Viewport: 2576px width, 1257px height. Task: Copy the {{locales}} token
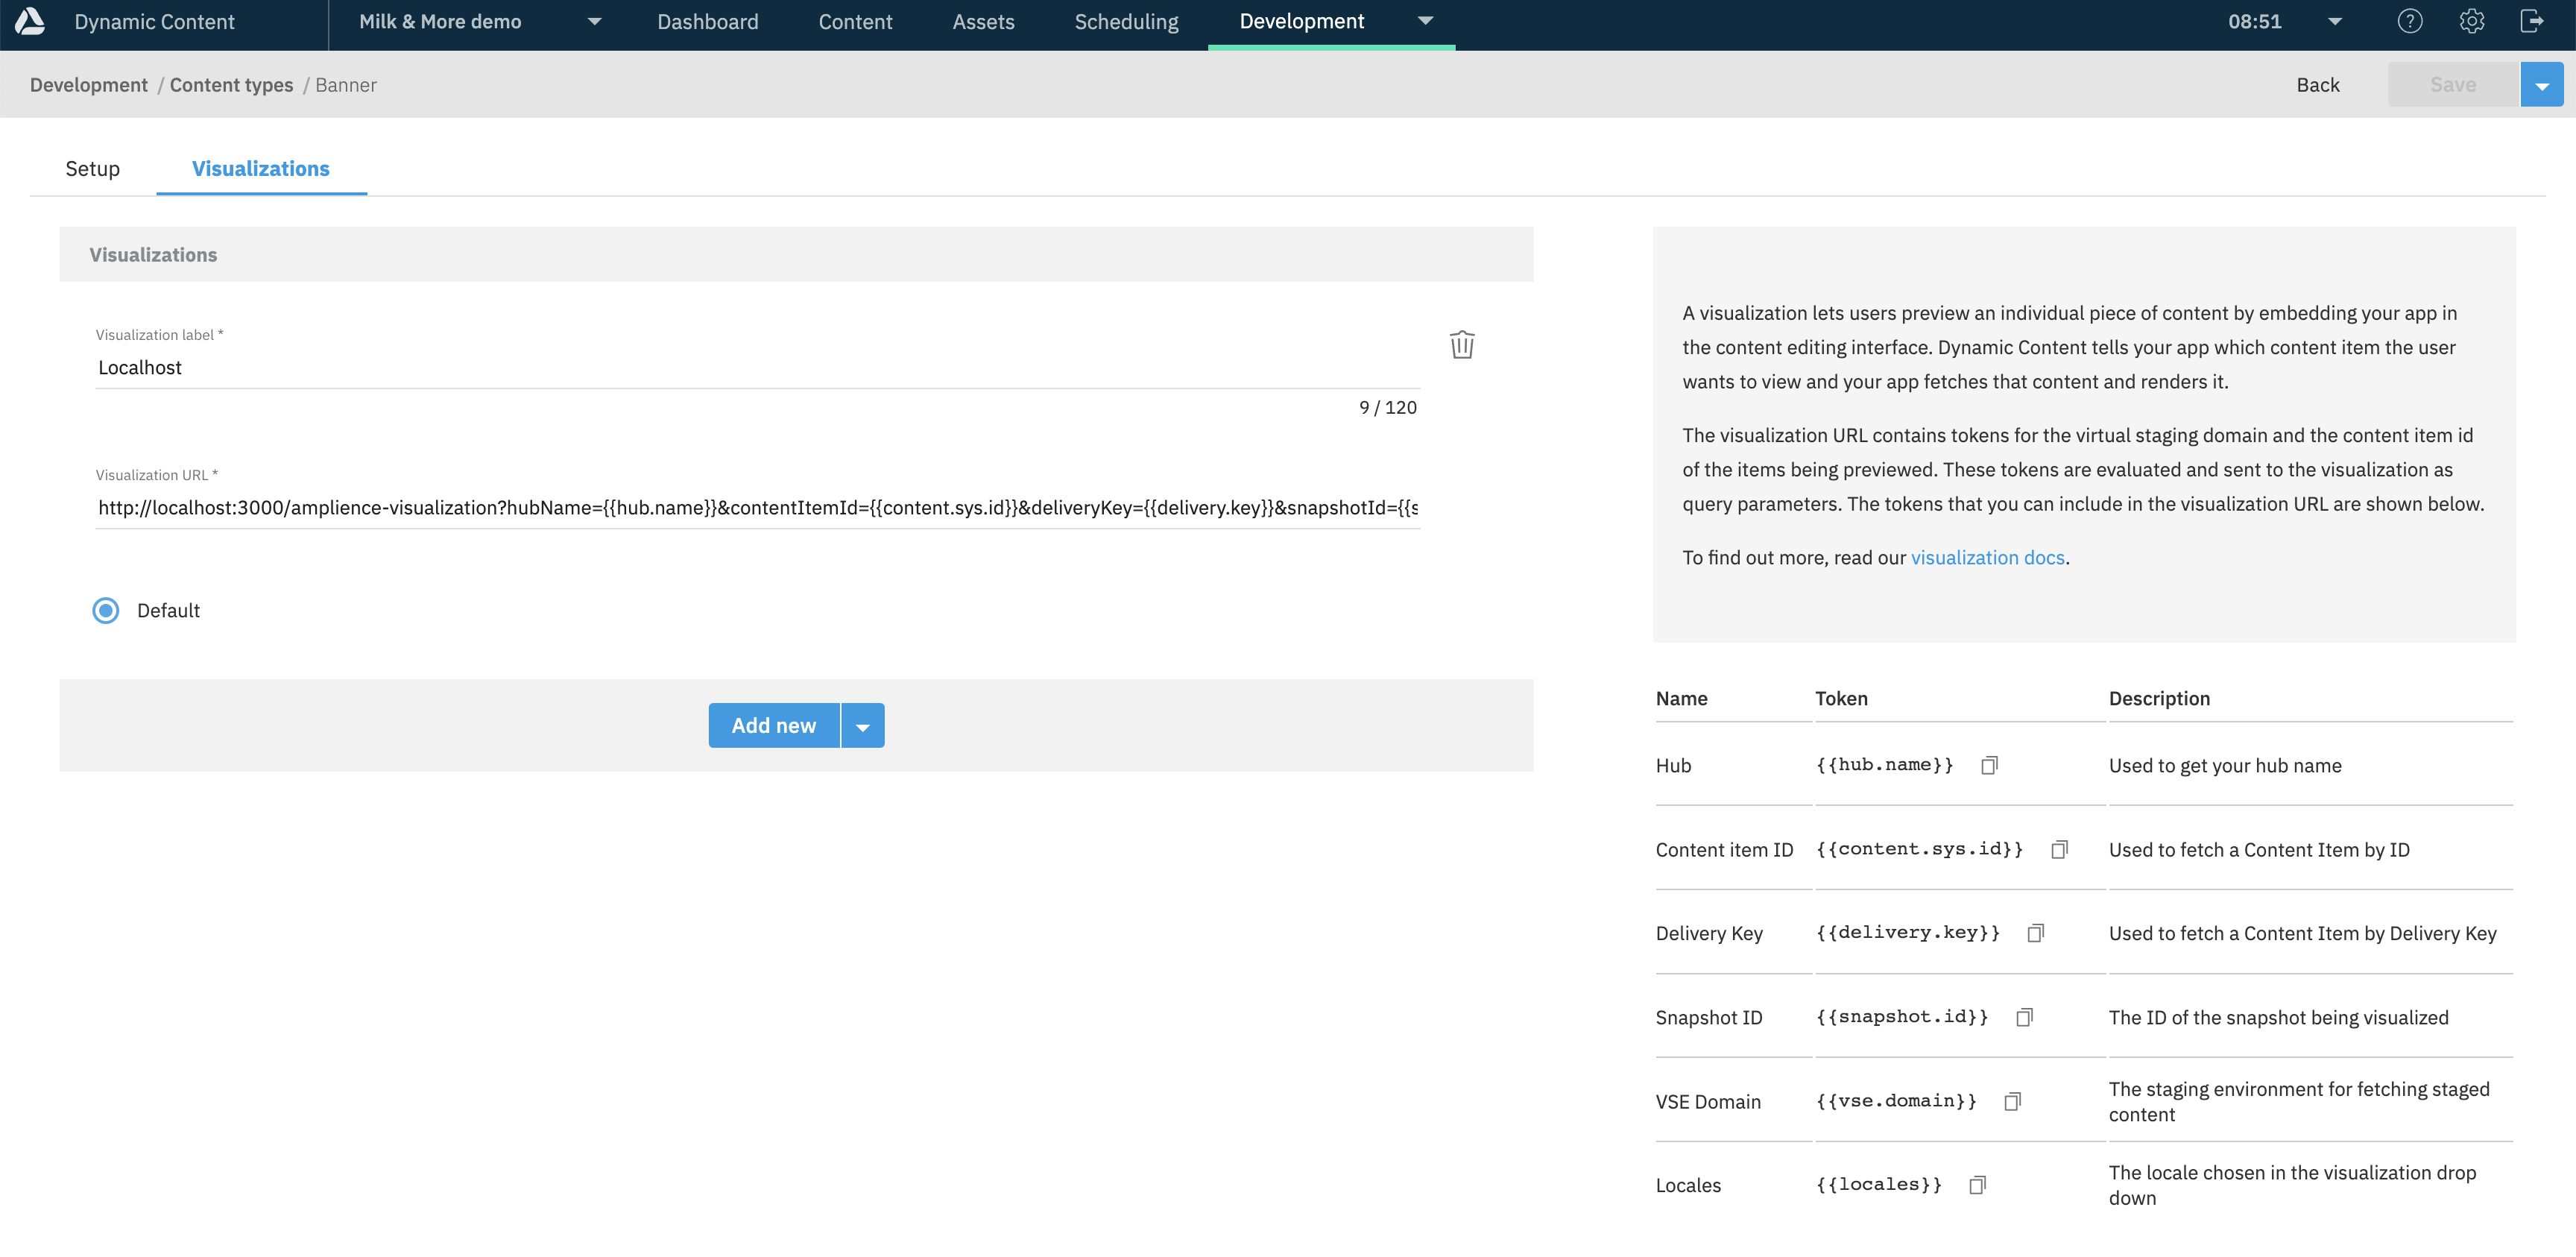point(1977,1185)
